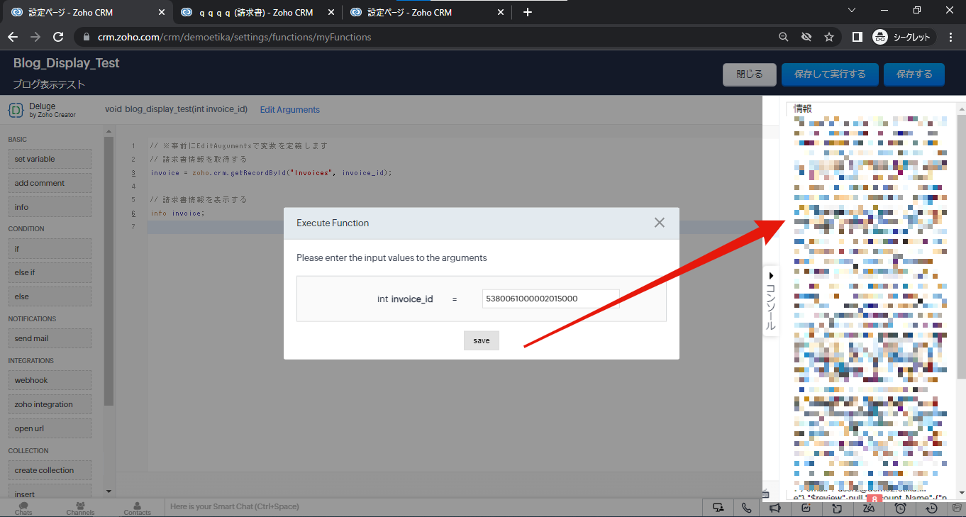Viewport: 966px width, 517px height.
Task: Click the Blog_Display_Test function title
Action: [67, 63]
